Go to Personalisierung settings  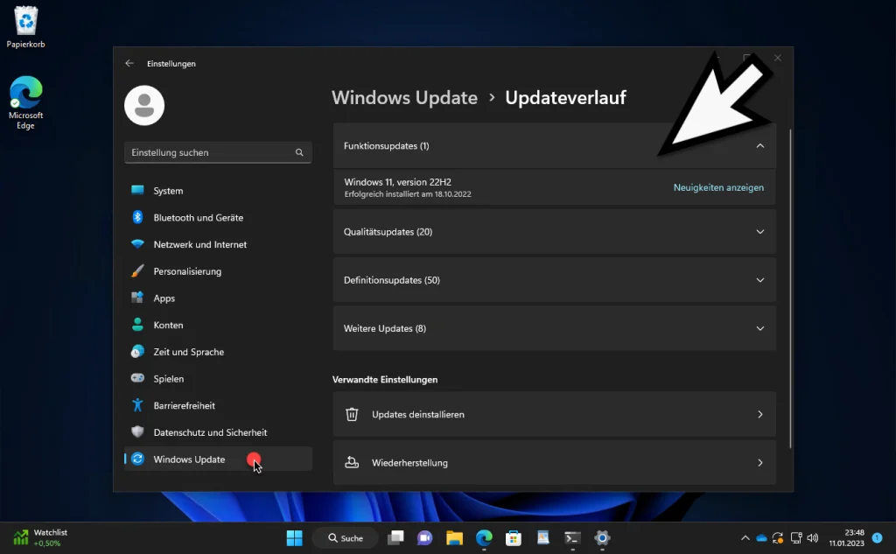coord(218,271)
